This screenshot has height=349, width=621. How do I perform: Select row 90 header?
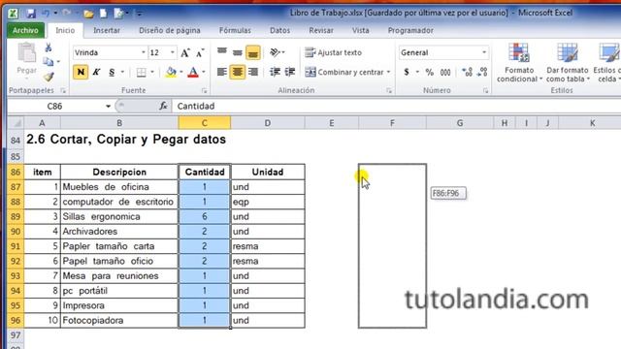(x=16, y=232)
